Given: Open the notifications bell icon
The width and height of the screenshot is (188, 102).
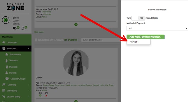Looking at the screenshot, I should [23, 28].
